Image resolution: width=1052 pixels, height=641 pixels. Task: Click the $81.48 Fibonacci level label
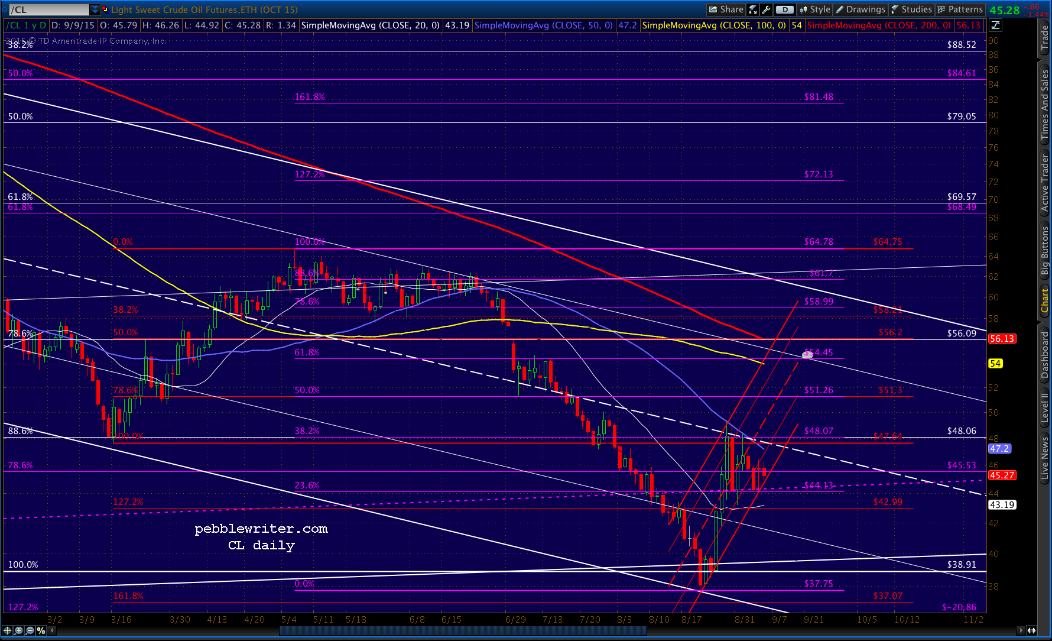tap(819, 97)
